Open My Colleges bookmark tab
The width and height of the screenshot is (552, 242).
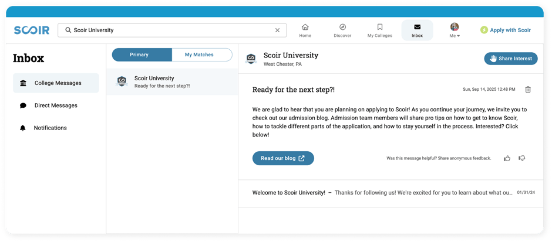380,30
